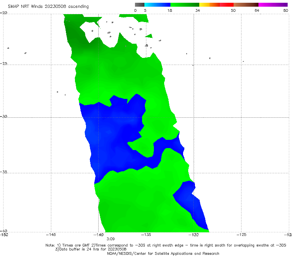The height and width of the screenshot is (256, 292).
Task: Click the color scale label '18'
Action: pyautogui.click(x=170, y=10)
